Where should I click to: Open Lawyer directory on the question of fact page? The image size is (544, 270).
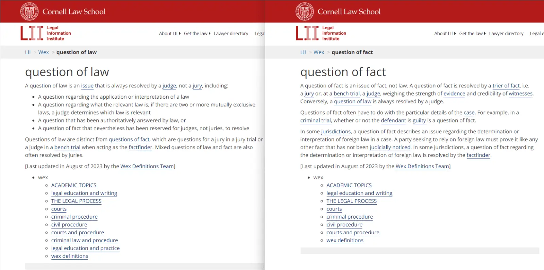pos(506,33)
